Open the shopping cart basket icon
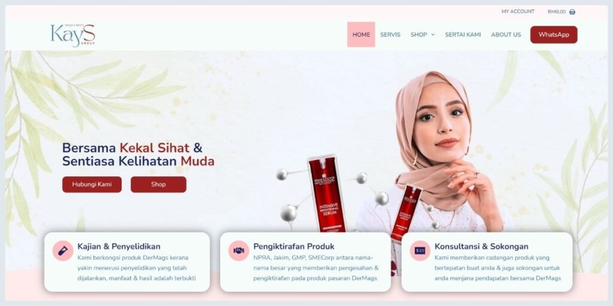Image resolution: width=613 pixels, height=306 pixels. (572, 12)
